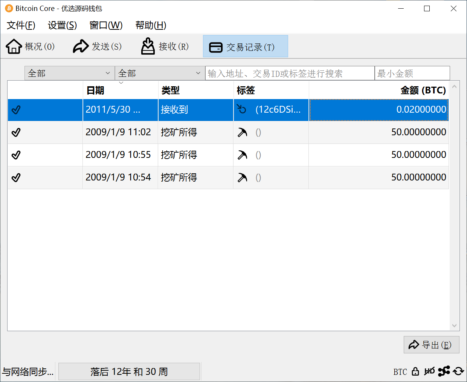Click the crossed-out HD wallet status icon
This screenshot has width=467, height=382.
coord(429,371)
